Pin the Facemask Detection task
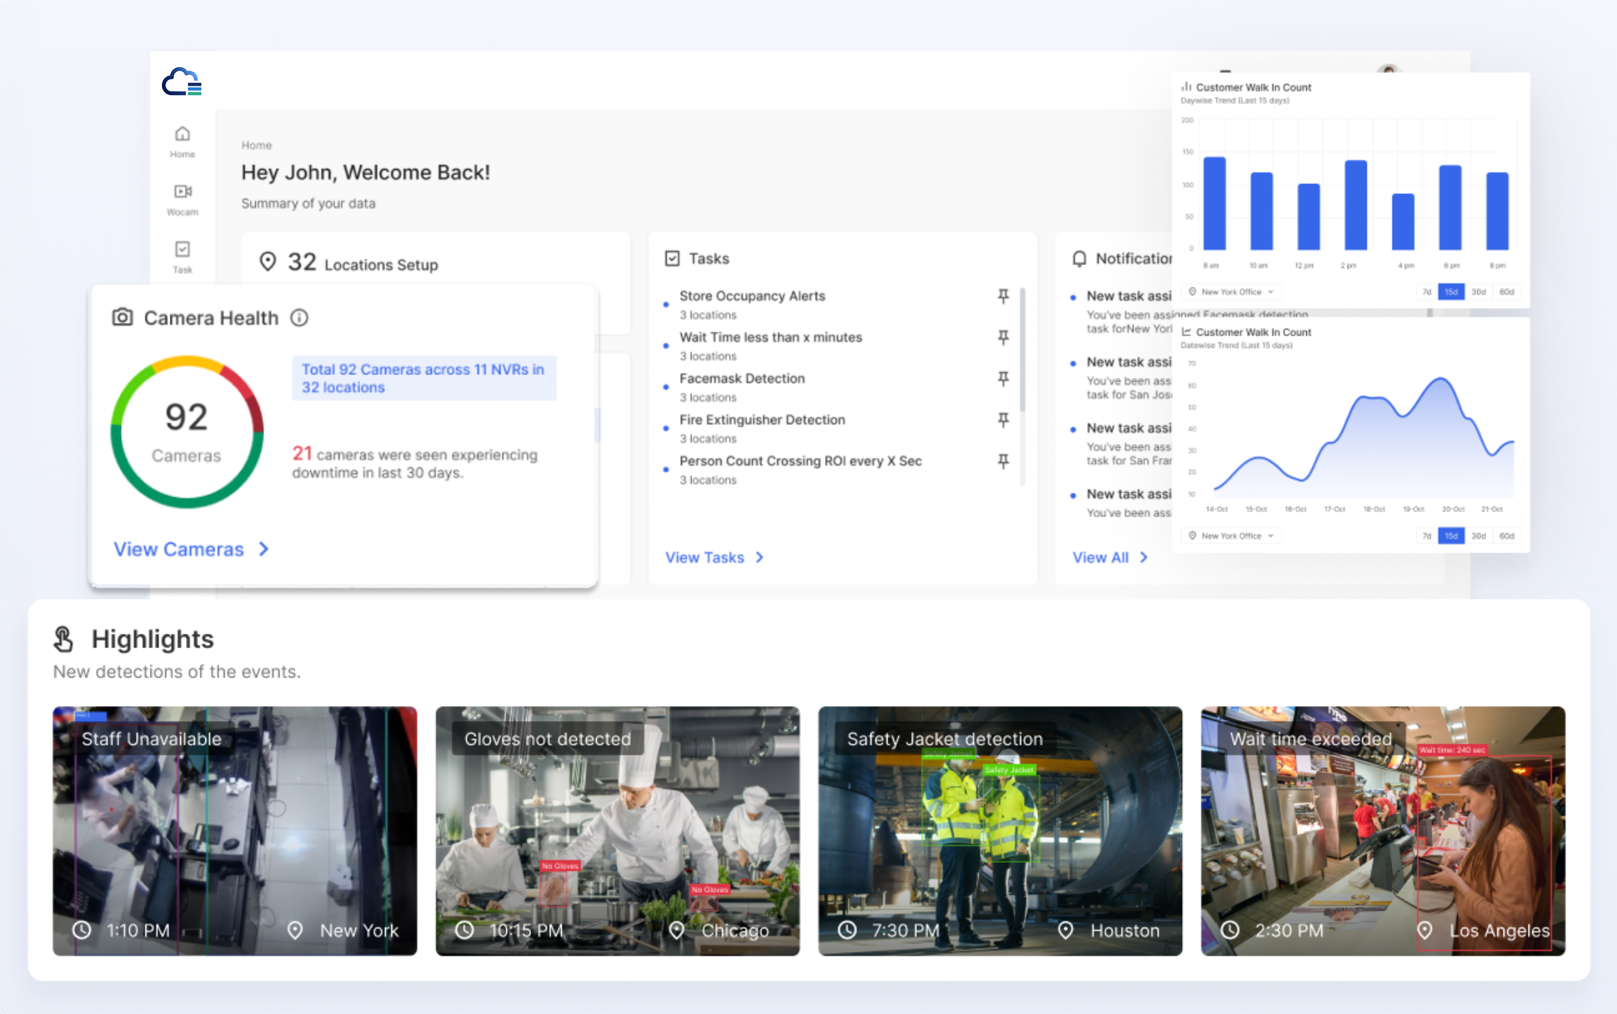This screenshot has height=1014, width=1617. [x=1003, y=379]
